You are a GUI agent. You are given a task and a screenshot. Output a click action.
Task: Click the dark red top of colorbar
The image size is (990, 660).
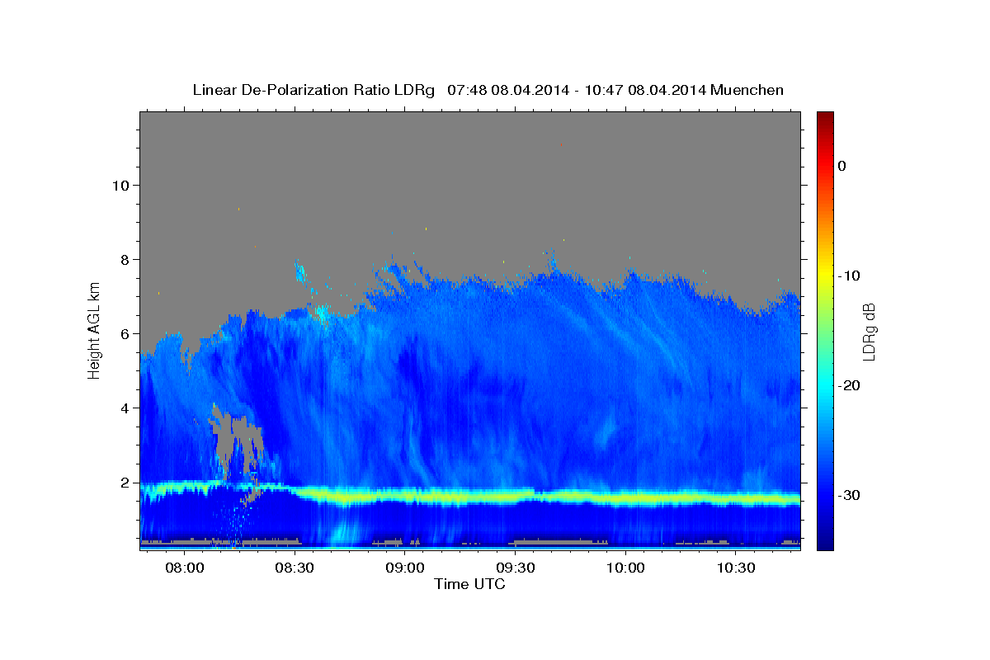[825, 120]
